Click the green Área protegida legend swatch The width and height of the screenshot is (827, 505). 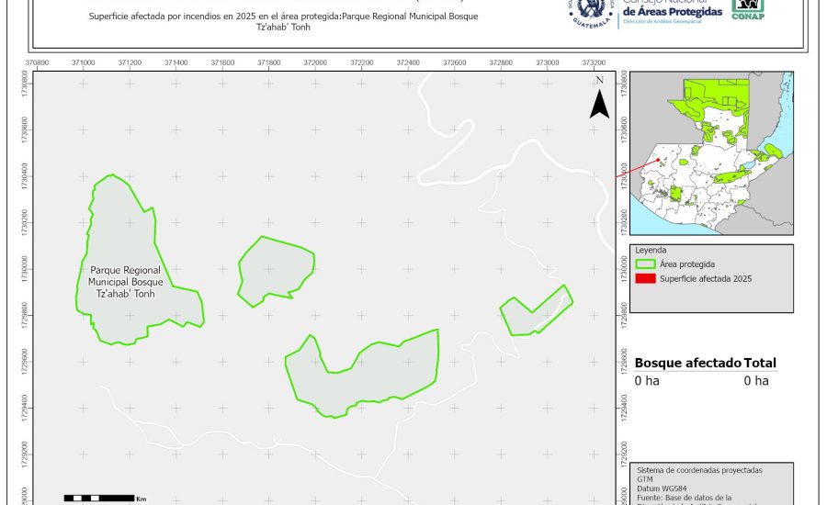point(644,264)
